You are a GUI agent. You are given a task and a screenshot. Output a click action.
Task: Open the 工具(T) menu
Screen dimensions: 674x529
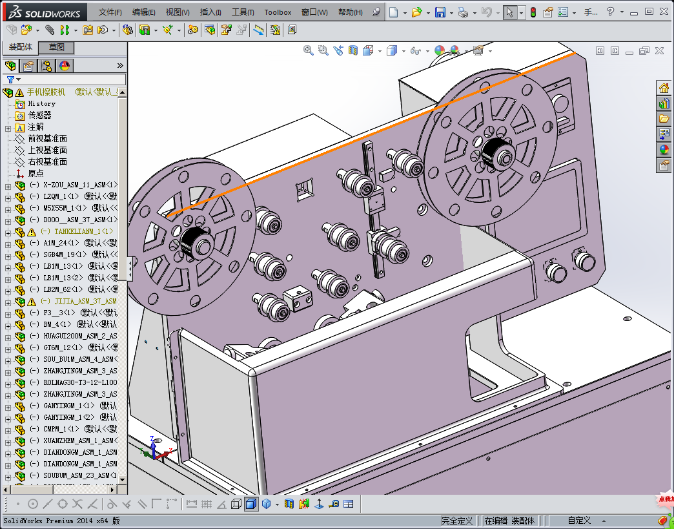[x=243, y=12]
